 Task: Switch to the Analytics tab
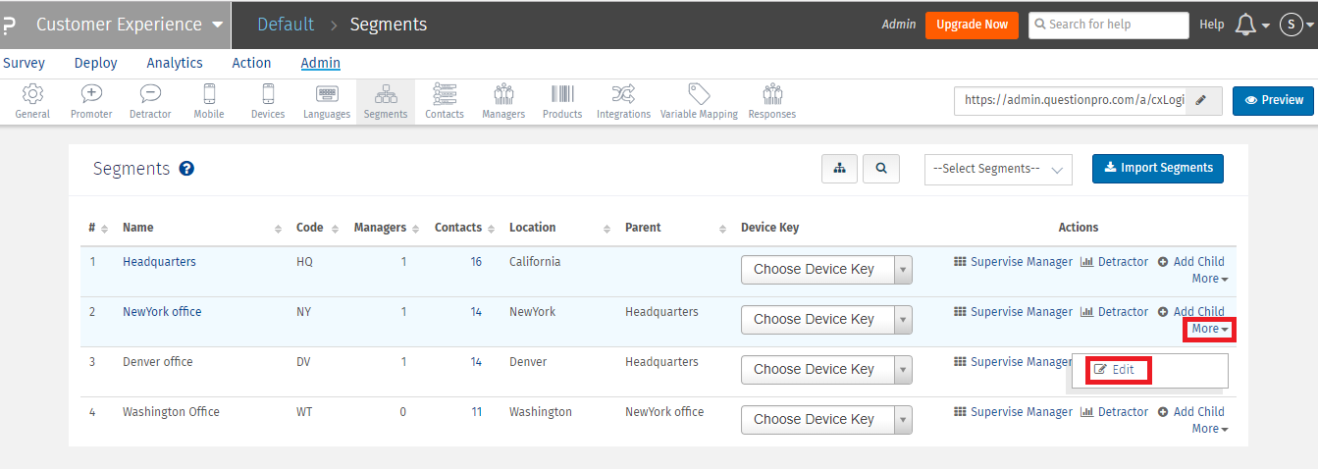[x=175, y=63]
